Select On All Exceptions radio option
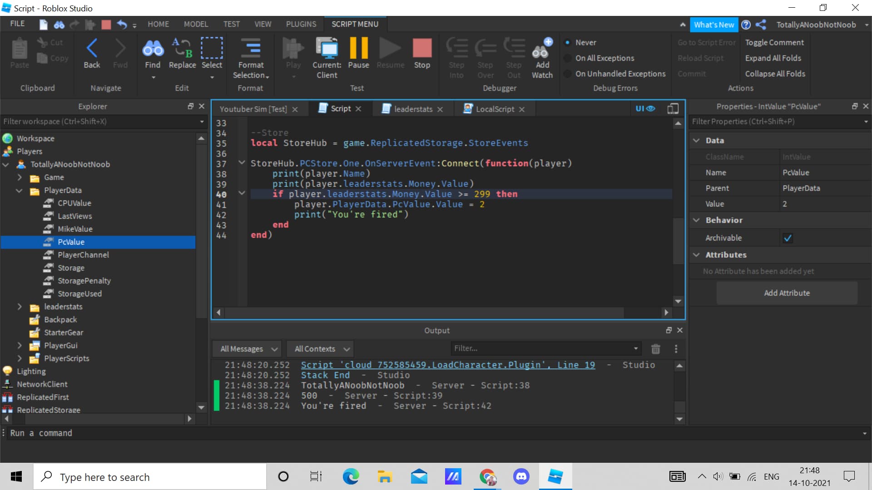872x490 pixels. [x=568, y=58]
